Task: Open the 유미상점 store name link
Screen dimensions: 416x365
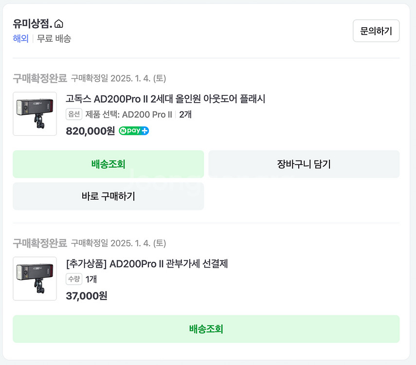Action: point(32,24)
